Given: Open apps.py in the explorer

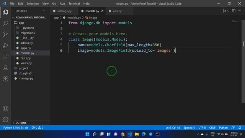Looking at the screenshot, I should coord(31,48).
